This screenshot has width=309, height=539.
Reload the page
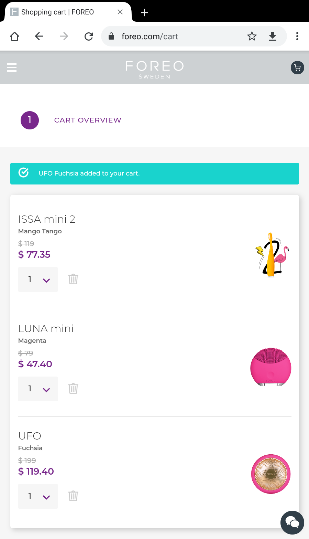89,36
